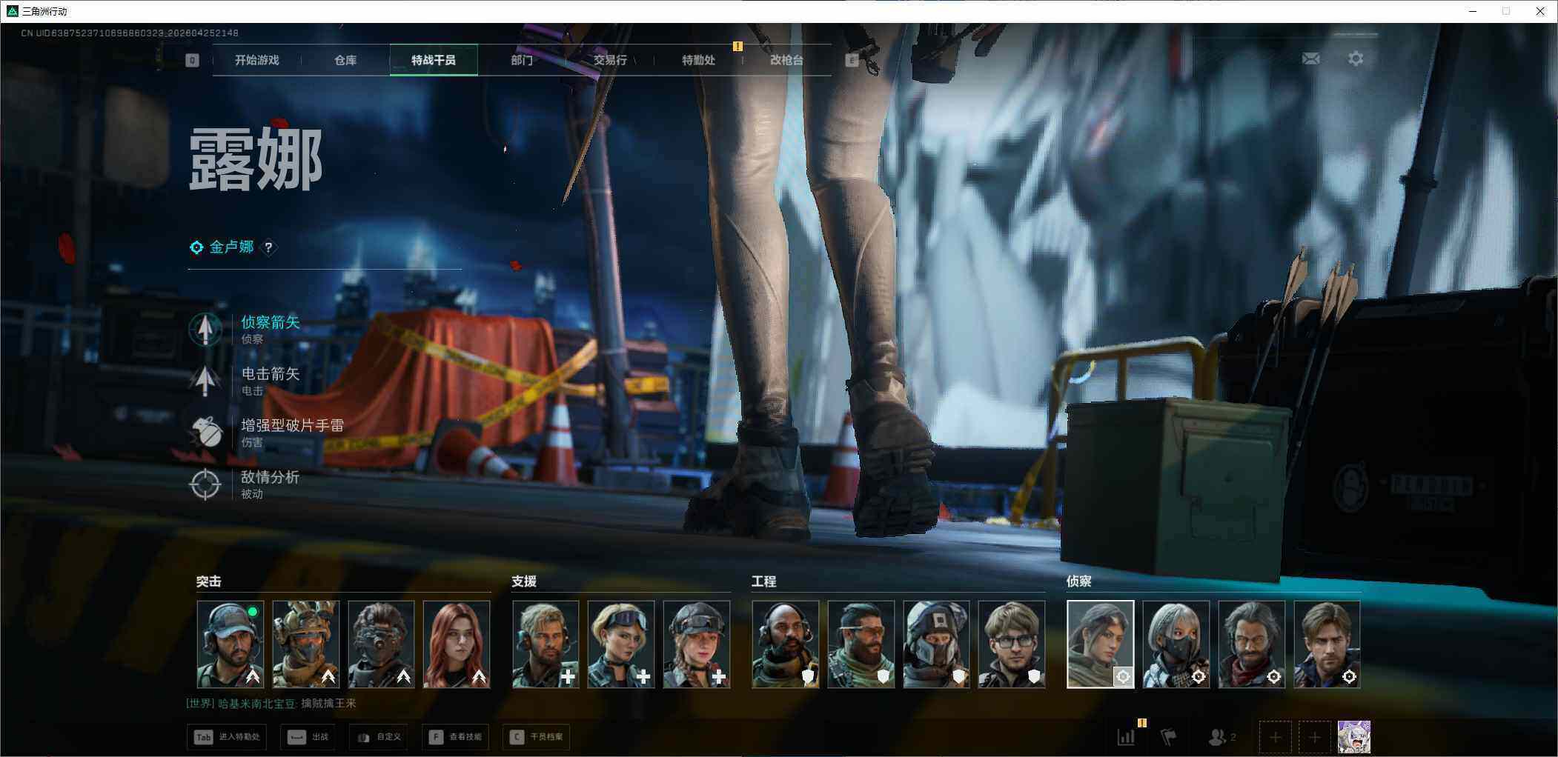This screenshot has height=757, width=1558.
Task: Pick the brown-haired male 侦察 operator in blue
Action: coord(1327,644)
